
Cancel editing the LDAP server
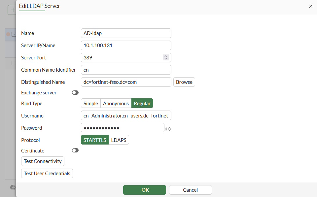(190, 190)
